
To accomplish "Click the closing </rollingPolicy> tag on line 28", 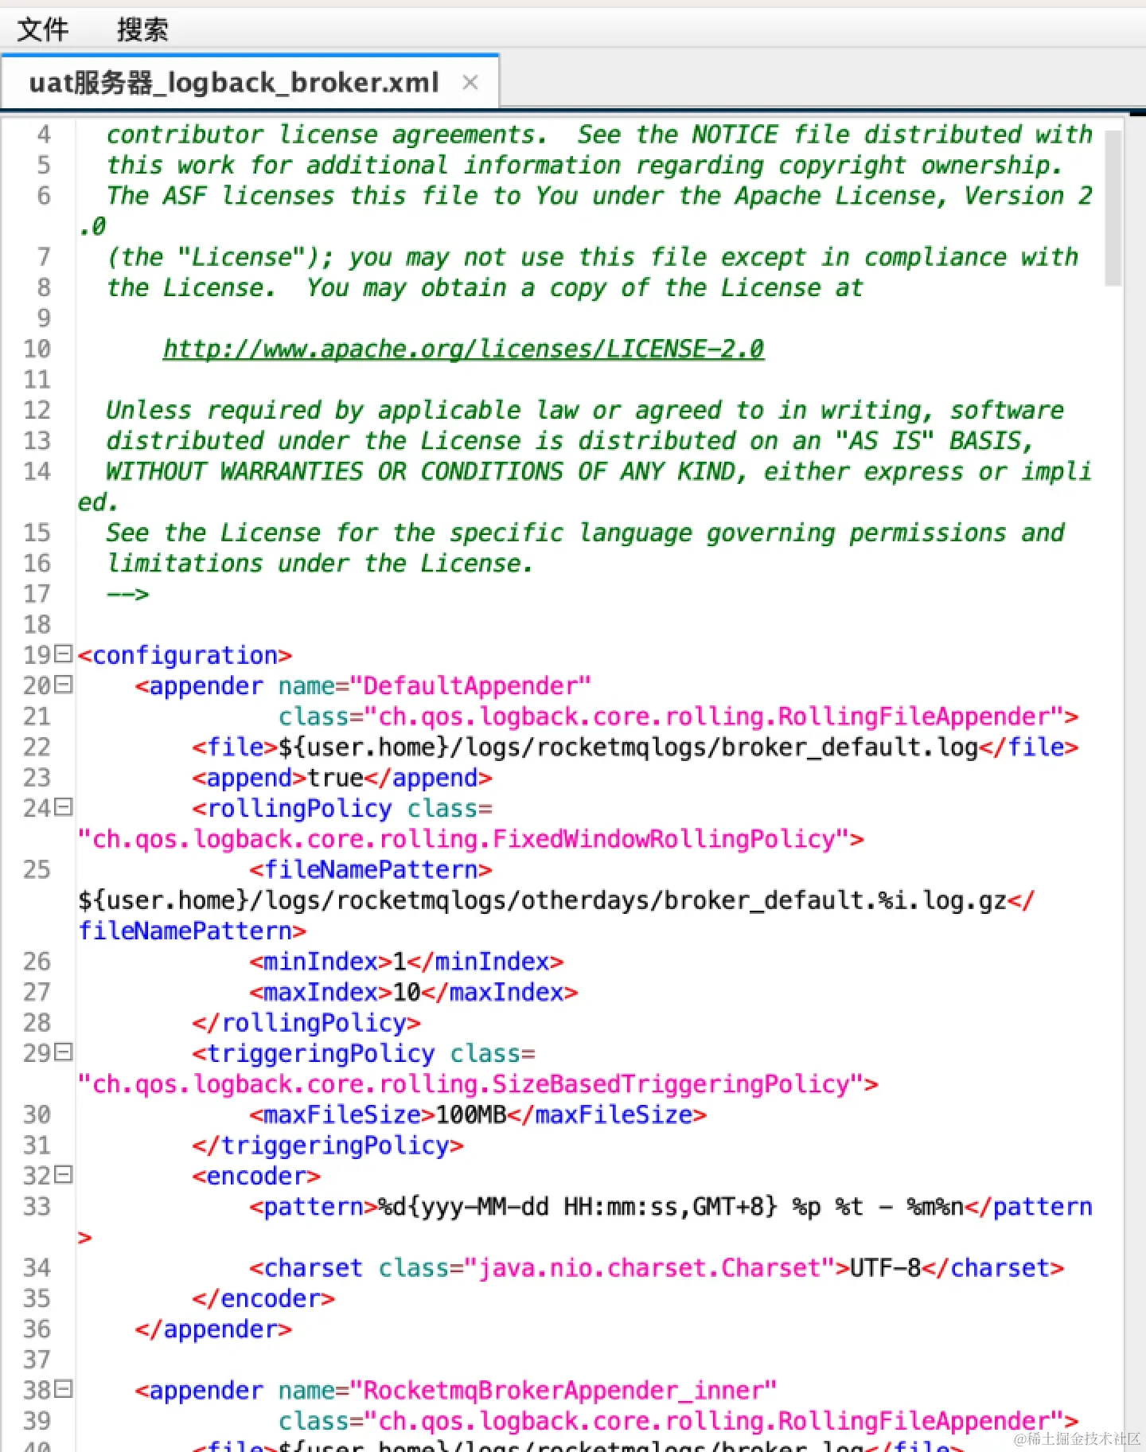I will pos(306,1023).
